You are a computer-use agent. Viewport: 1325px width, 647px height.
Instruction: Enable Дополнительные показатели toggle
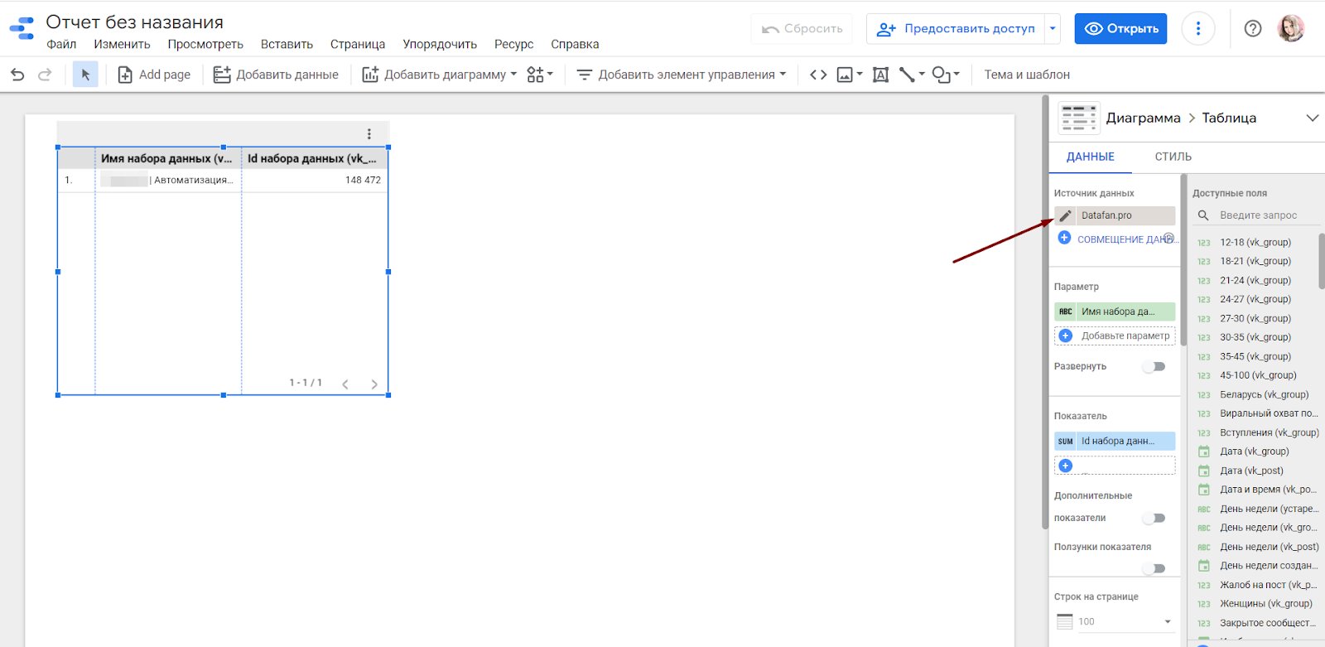(1154, 519)
